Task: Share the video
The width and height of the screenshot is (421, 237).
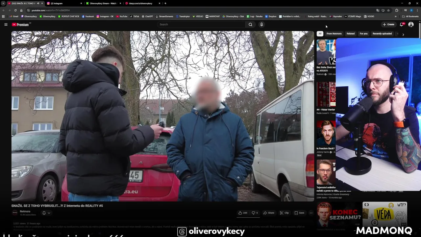Action: 269,213
